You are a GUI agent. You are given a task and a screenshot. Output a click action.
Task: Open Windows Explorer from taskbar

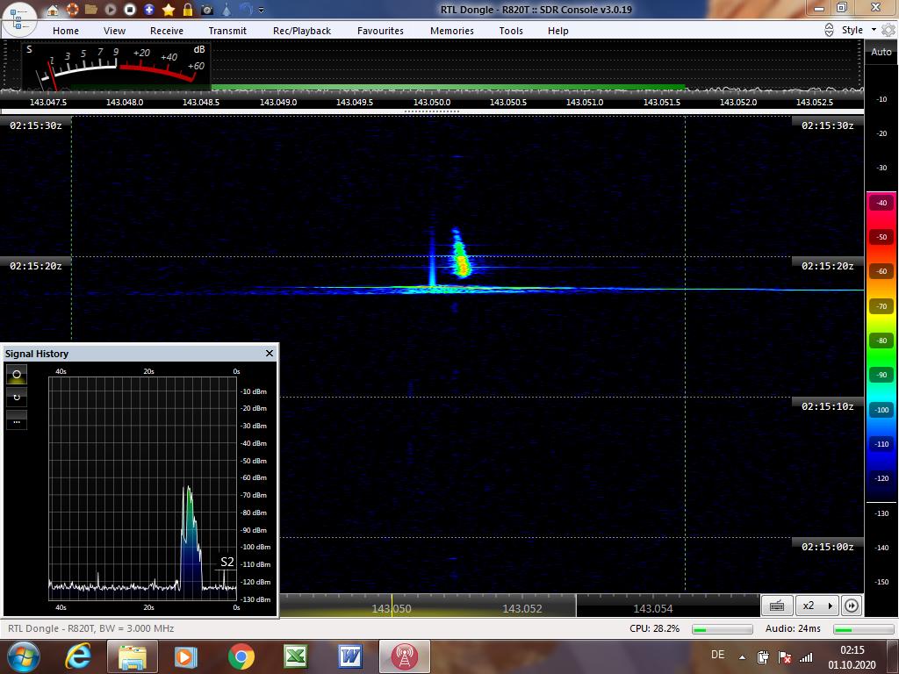pos(132,656)
